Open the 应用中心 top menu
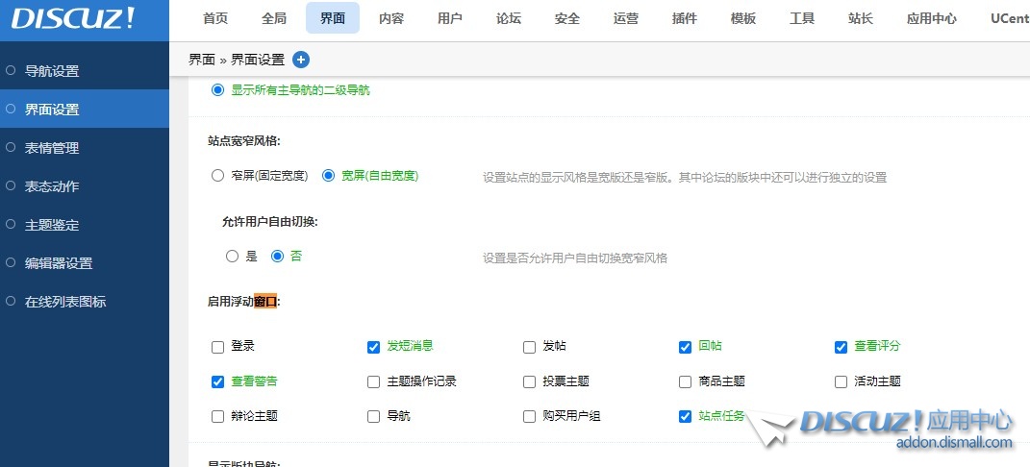Screen dimensions: 1030x467 [931, 19]
